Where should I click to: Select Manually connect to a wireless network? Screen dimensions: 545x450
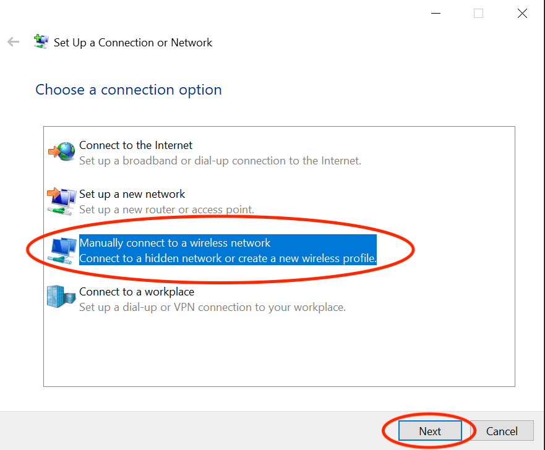[x=175, y=243]
